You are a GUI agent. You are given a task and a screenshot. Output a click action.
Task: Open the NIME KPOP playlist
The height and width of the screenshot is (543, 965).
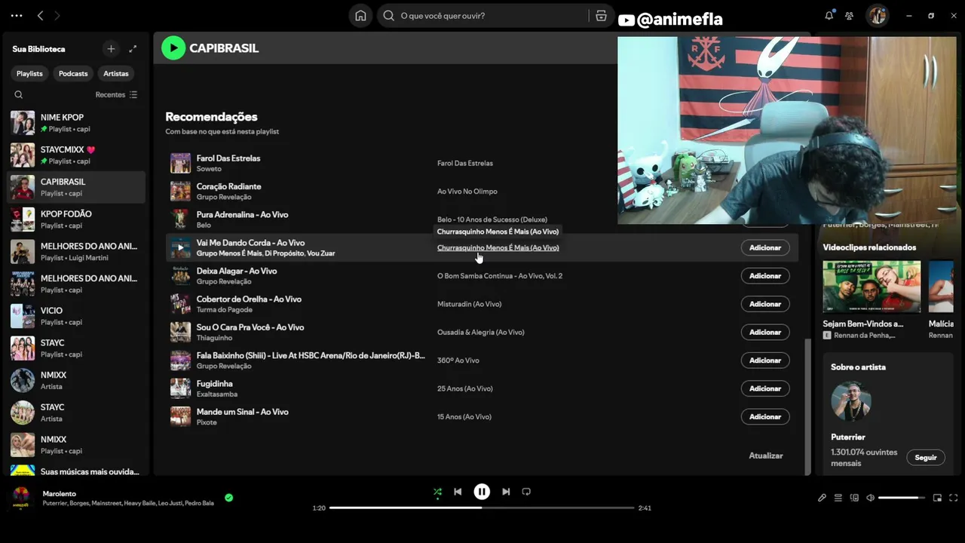[76, 123]
